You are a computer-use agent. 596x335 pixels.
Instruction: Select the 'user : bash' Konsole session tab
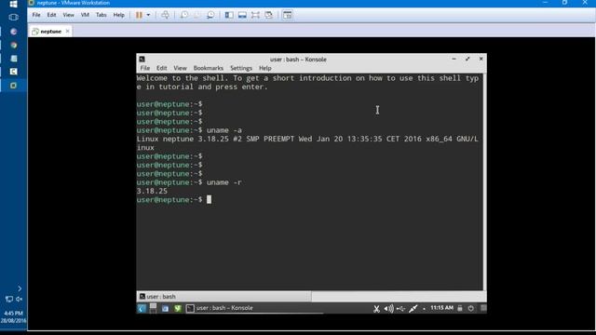223,296
